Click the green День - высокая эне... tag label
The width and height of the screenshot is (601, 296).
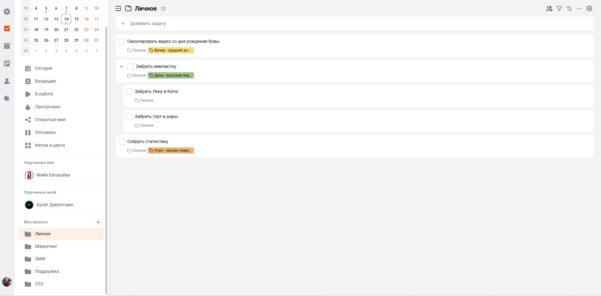click(171, 75)
